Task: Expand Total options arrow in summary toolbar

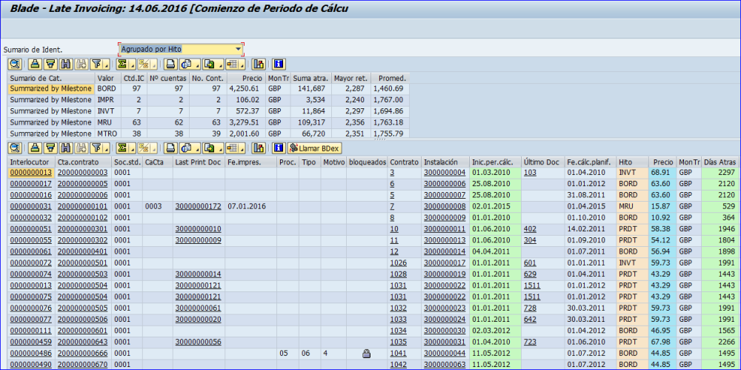Action: 133,65
